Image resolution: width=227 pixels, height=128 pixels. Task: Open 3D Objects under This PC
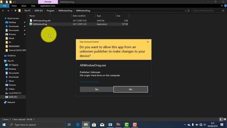[x=13, y=65]
